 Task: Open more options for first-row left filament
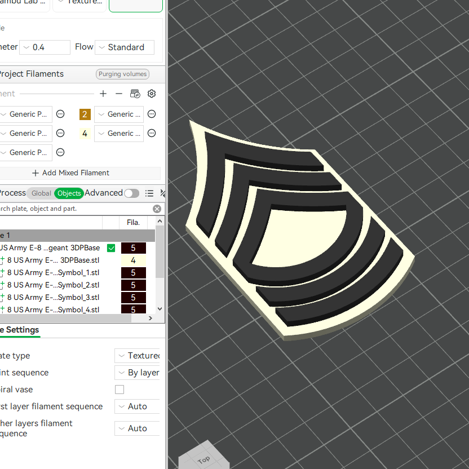[x=60, y=114]
